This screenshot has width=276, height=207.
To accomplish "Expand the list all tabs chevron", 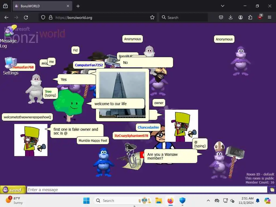I will 222,6.
